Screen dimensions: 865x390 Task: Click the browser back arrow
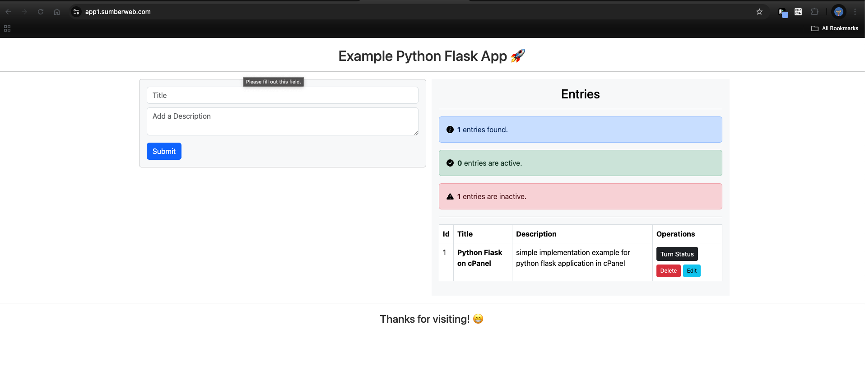8,12
